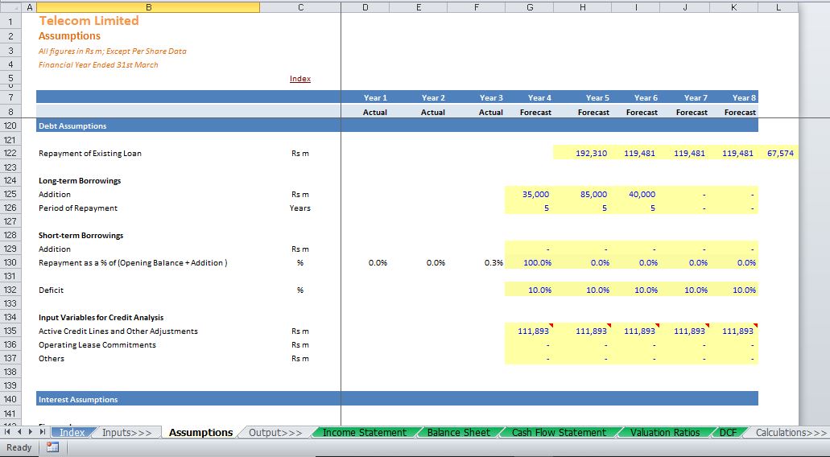Select repayment value 192,310 cell
The width and height of the screenshot is (830, 457).
(582, 154)
